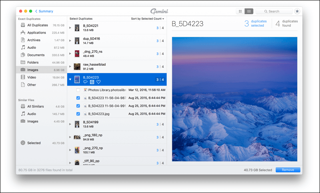Screen dimensions: 320x193
Task: Click the All Duplicates sidebar icon
Action: 23,25
